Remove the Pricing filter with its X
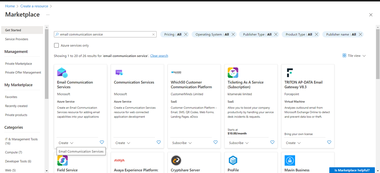380x173 pixels. coord(186,34)
